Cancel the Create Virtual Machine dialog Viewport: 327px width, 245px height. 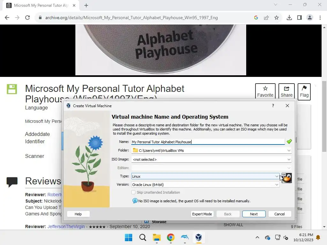(x=279, y=214)
